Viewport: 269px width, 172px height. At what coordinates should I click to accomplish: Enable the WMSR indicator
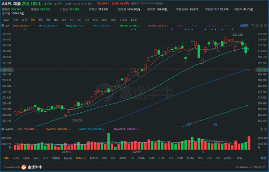[228, 158]
